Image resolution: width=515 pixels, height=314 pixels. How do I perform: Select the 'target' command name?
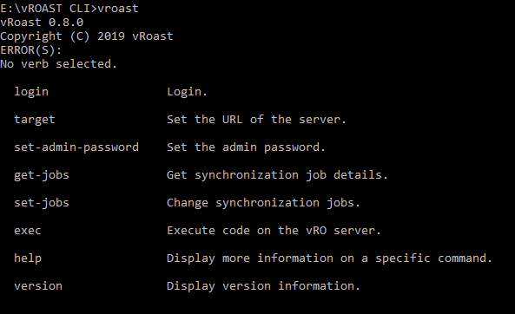(35, 120)
